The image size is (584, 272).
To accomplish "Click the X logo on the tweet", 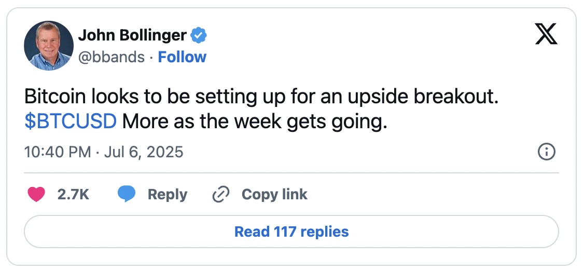I will tap(546, 34).
